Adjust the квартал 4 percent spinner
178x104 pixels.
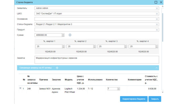pyautogui.click(x=157, y=46)
